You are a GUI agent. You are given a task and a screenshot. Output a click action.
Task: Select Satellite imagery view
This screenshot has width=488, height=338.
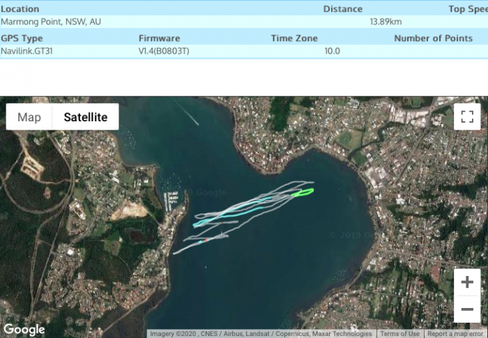[x=86, y=117]
